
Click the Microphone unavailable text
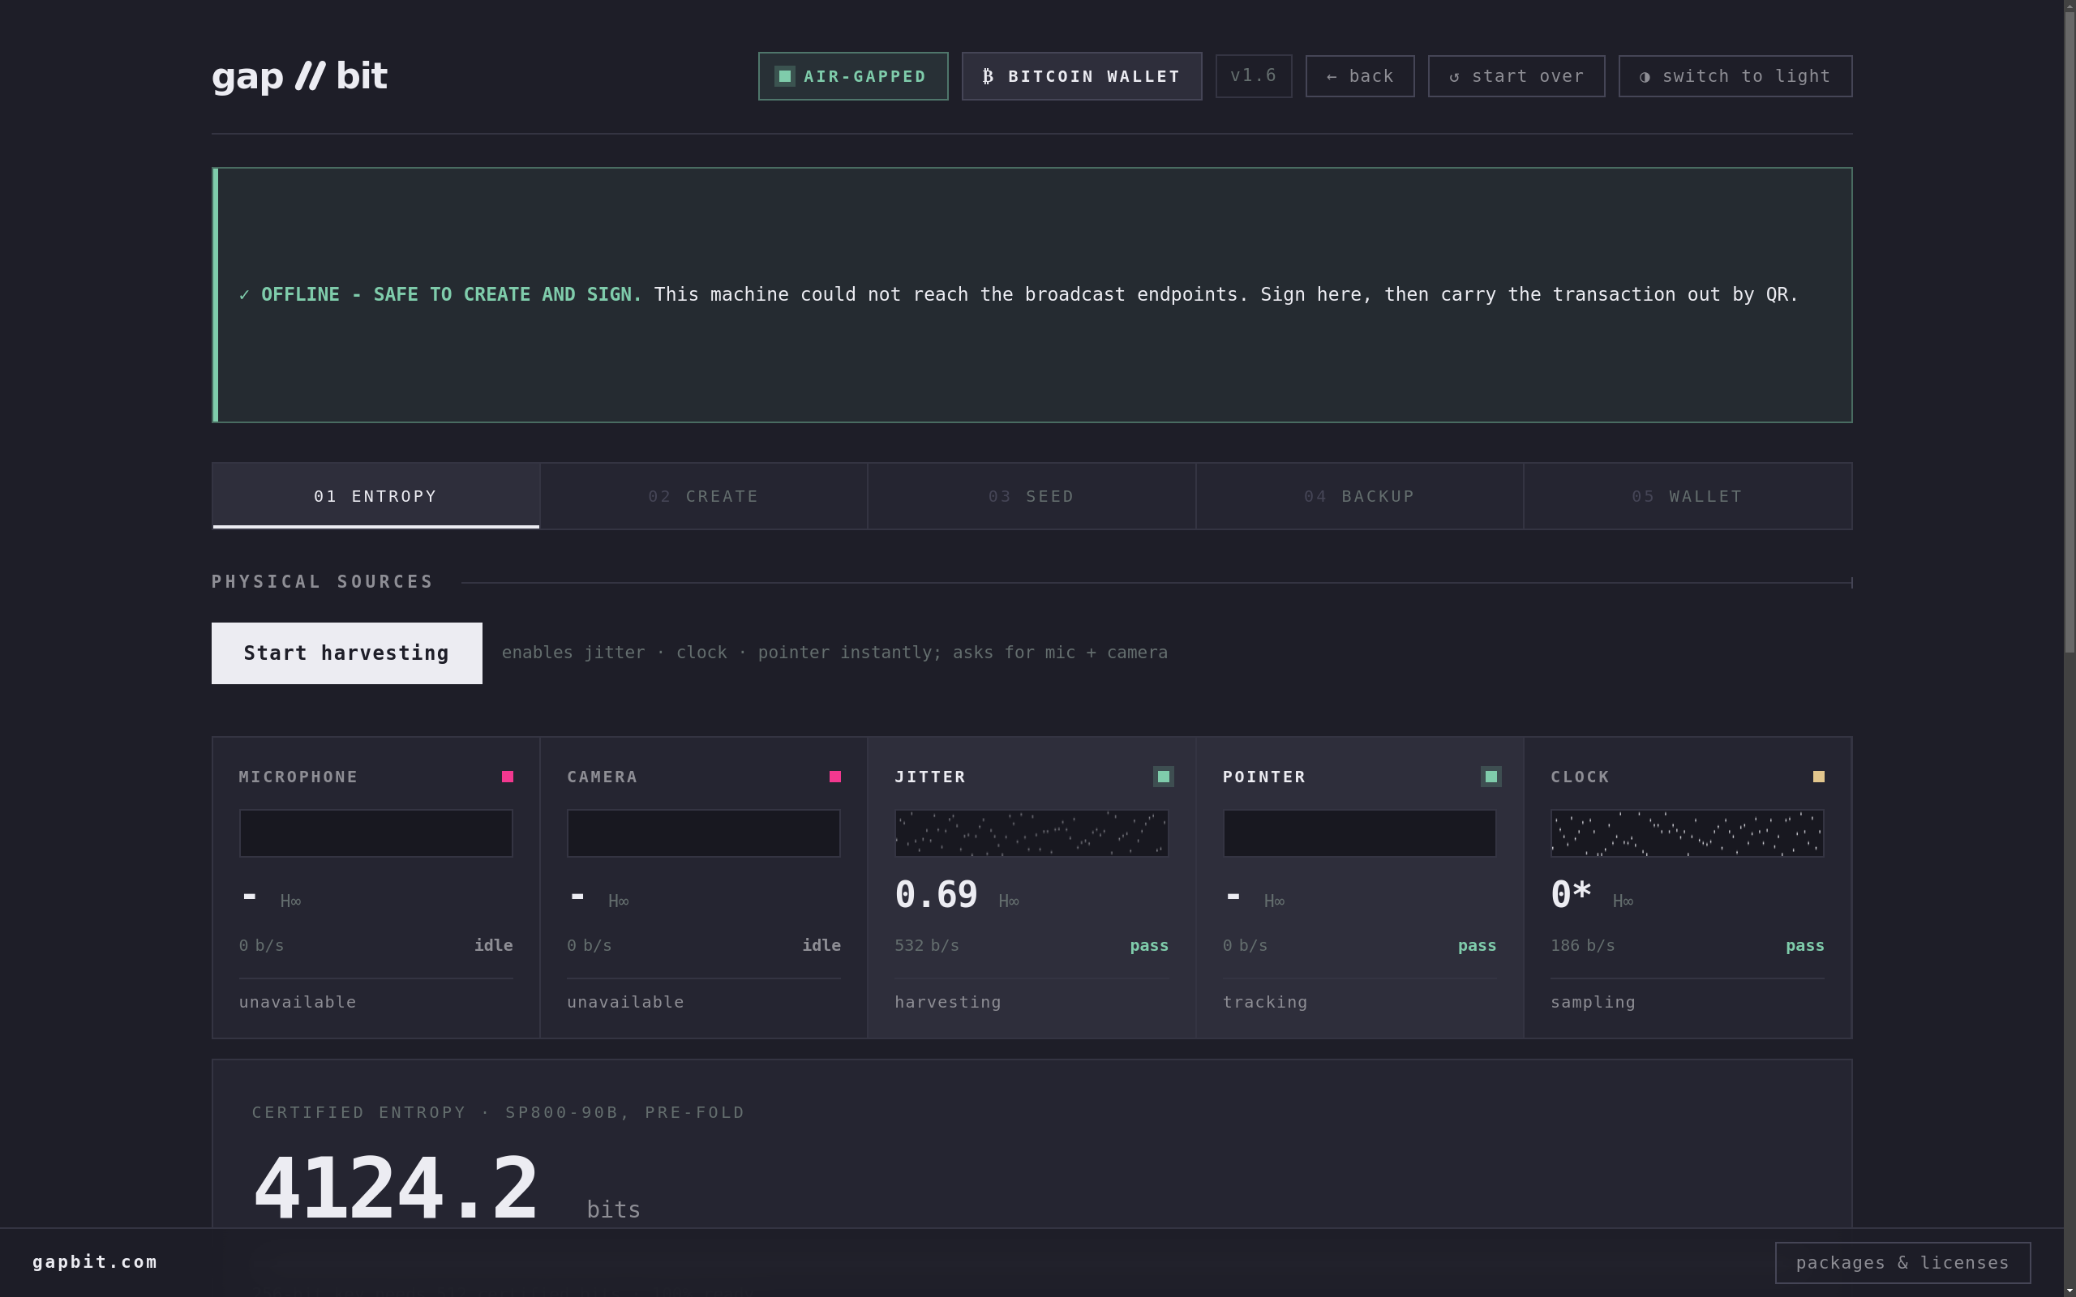click(297, 1002)
